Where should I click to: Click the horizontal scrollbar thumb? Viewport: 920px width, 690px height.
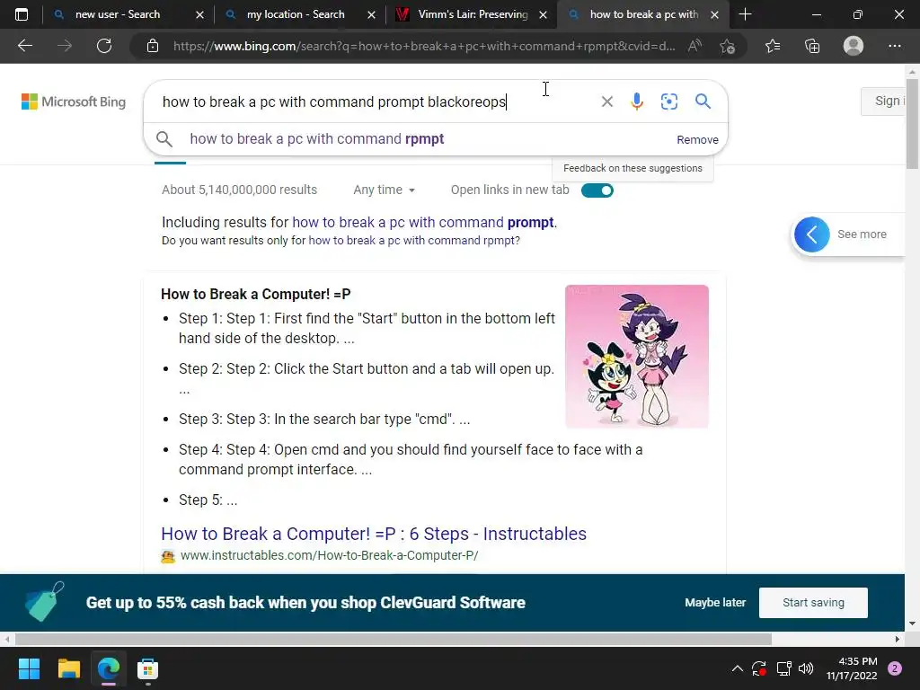[x=394, y=639]
